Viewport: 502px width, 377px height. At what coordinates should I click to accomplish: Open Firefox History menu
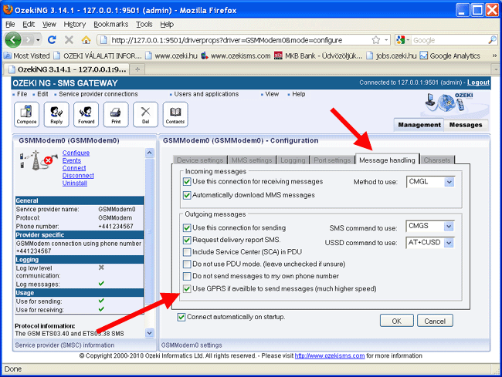75,24
